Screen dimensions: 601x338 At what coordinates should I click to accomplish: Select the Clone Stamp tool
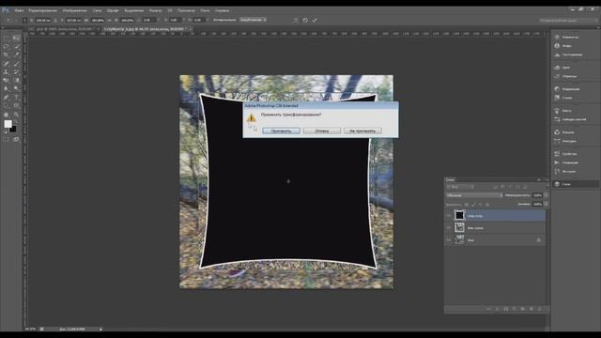pos(7,72)
